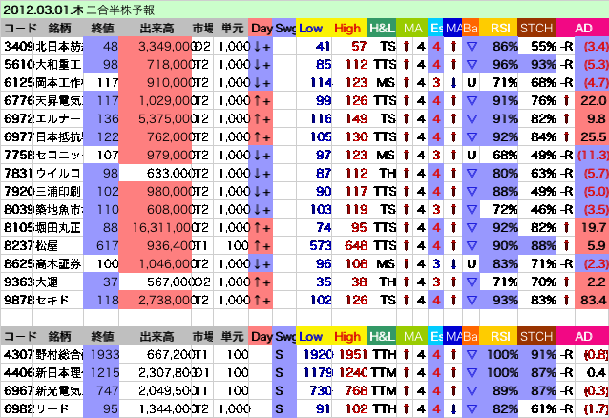Click the code cell 6967

click(x=18, y=391)
